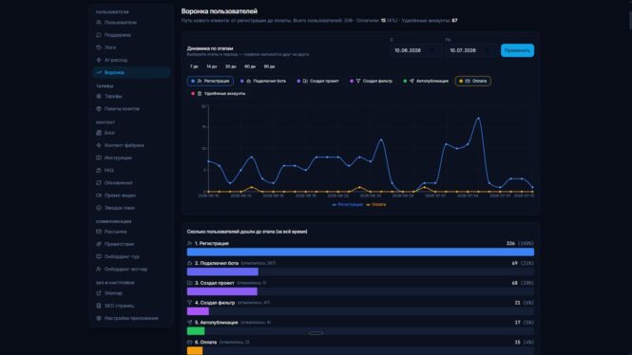Click the funnel icon beside 4. Создал фильтр
This screenshot has height=355, width=632.
[189, 303]
